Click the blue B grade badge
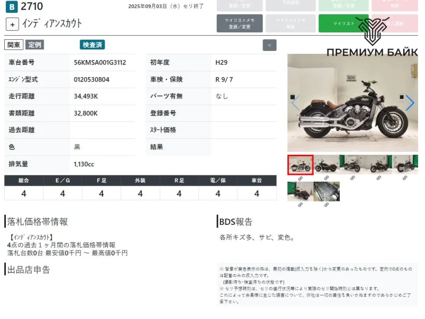Screen dimensions: 425x319 11,7
